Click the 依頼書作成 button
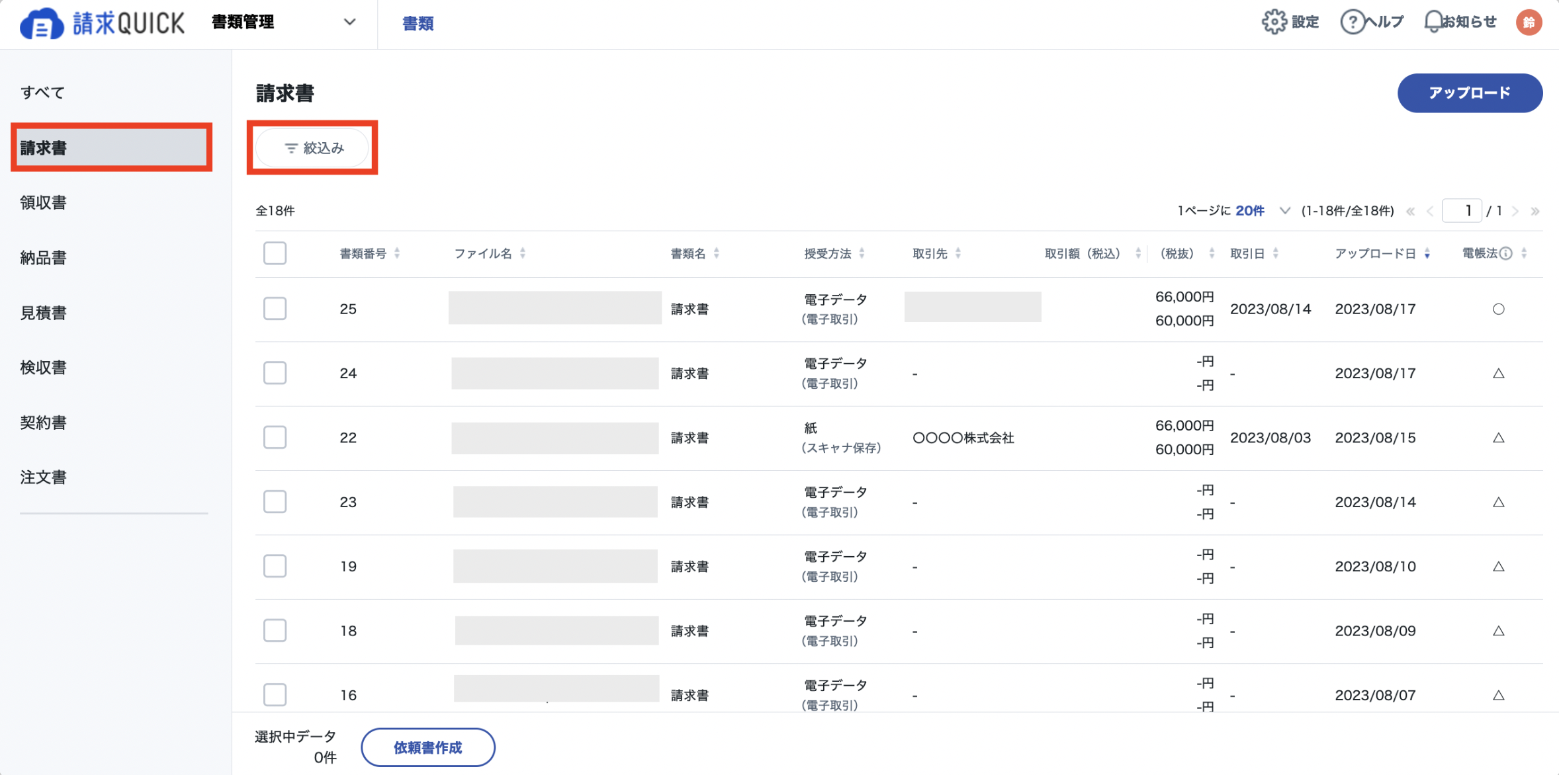The height and width of the screenshot is (775, 1559). click(x=427, y=747)
